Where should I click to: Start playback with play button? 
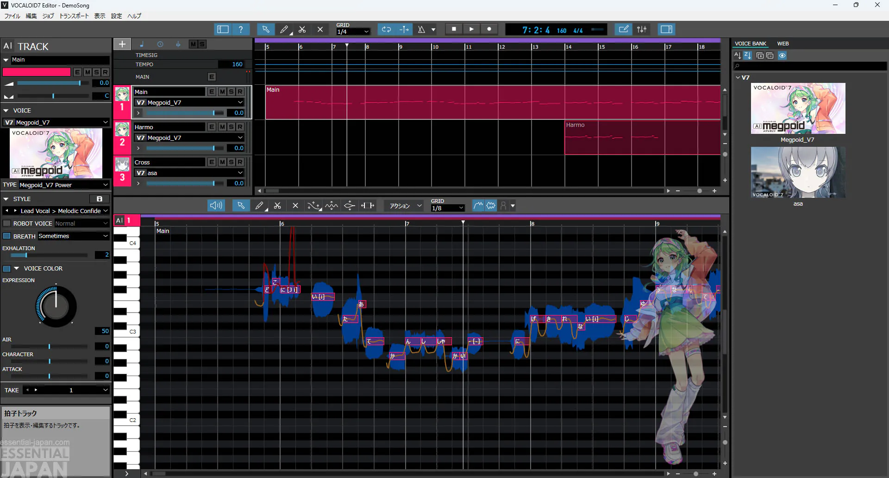tap(471, 29)
